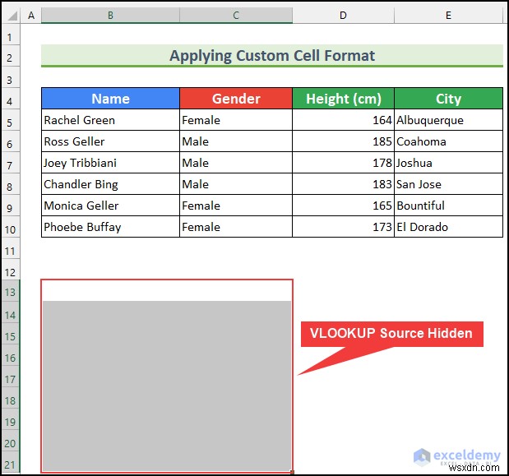
Task: Select the Rachel Green cell
Action: point(110,120)
